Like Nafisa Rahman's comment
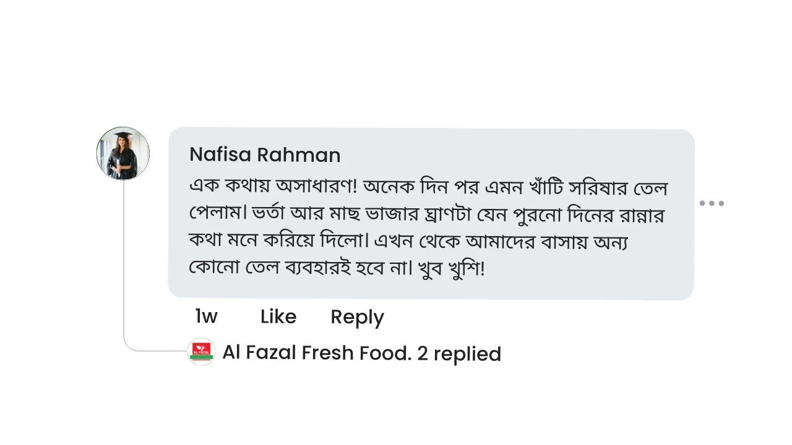This screenshot has width=792, height=445. click(x=278, y=316)
